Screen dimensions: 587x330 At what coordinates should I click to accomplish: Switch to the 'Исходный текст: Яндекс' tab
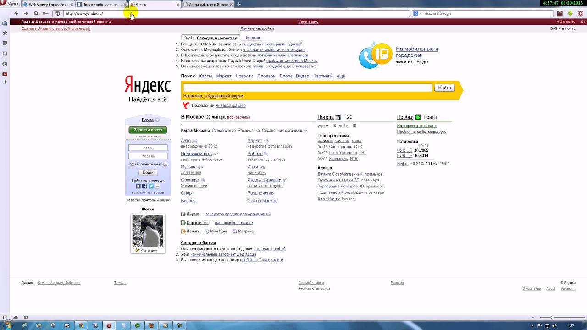(208, 4)
